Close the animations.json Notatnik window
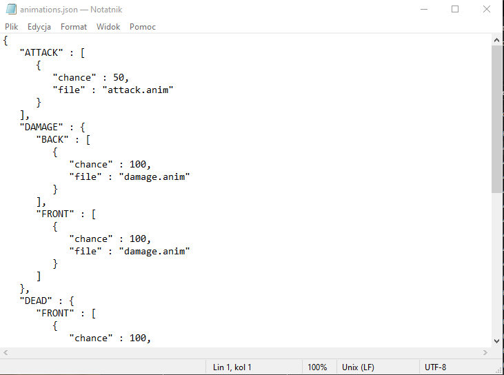 [487, 10]
